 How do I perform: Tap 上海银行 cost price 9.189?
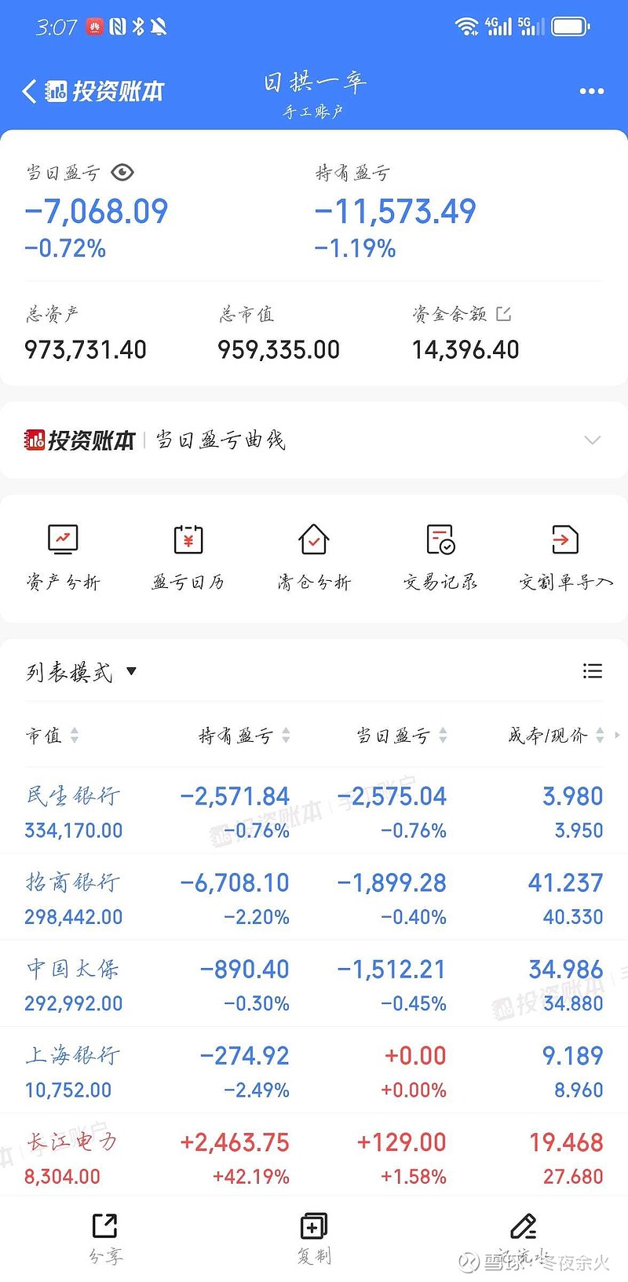point(573,1056)
